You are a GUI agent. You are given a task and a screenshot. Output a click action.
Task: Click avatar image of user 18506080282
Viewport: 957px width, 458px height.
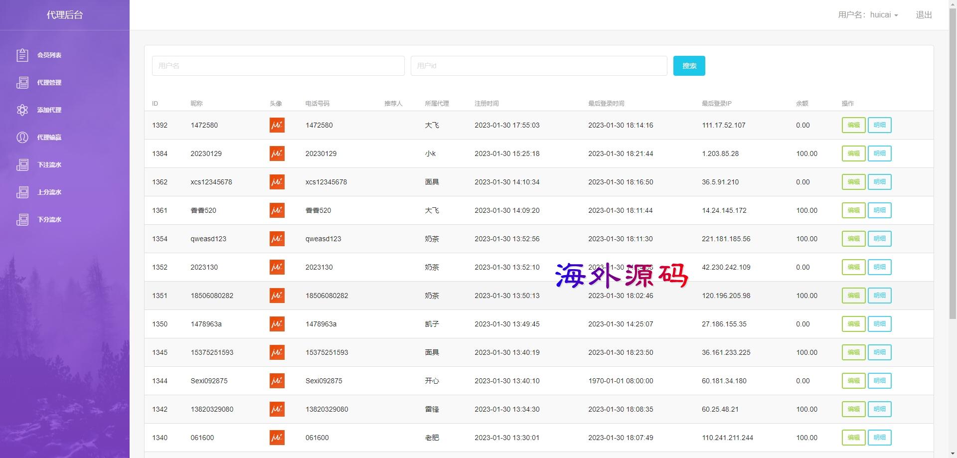(277, 296)
